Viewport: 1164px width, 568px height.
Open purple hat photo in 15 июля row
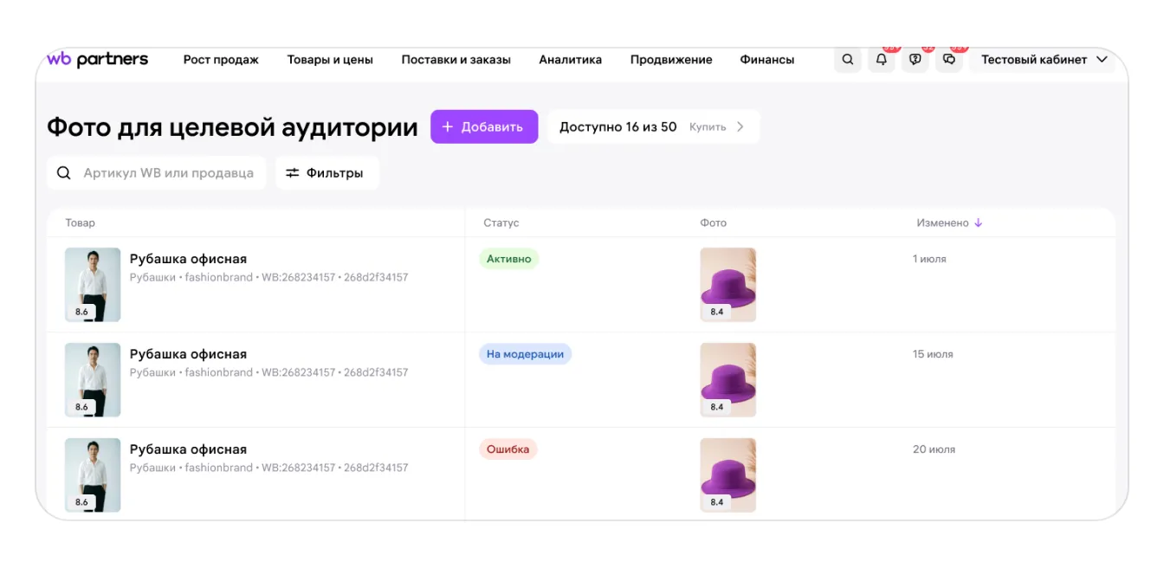point(728,380)
